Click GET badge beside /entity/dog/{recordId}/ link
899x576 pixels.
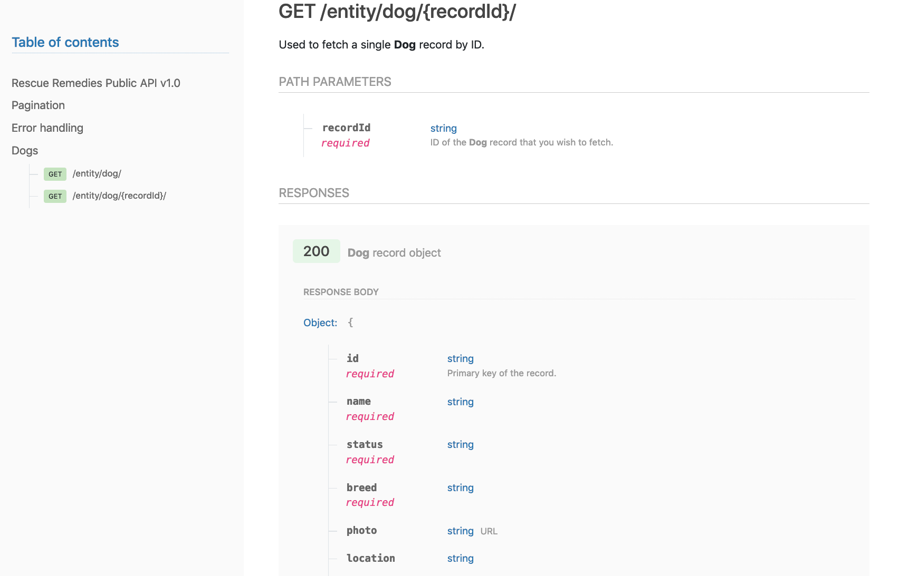[55, 196]
